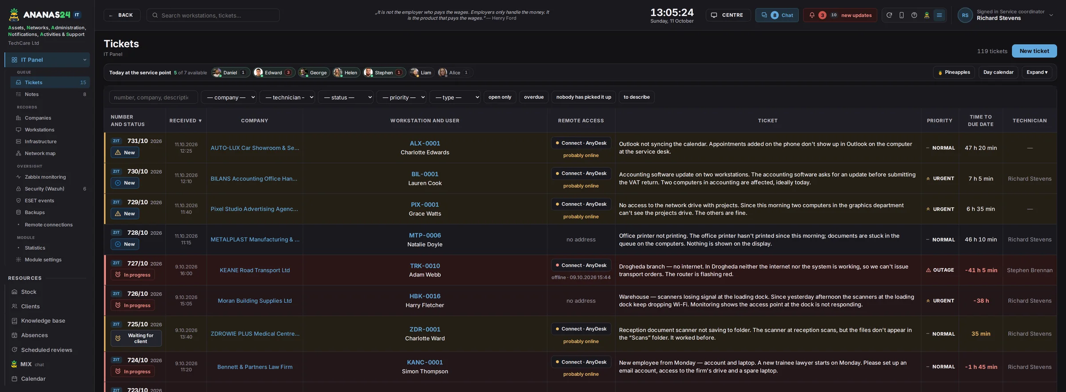Toggle the Day calendar view
1066x392 pixels.
tap(998, 72)
